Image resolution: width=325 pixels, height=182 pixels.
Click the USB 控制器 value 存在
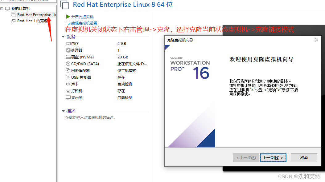[x=121, y=77]
